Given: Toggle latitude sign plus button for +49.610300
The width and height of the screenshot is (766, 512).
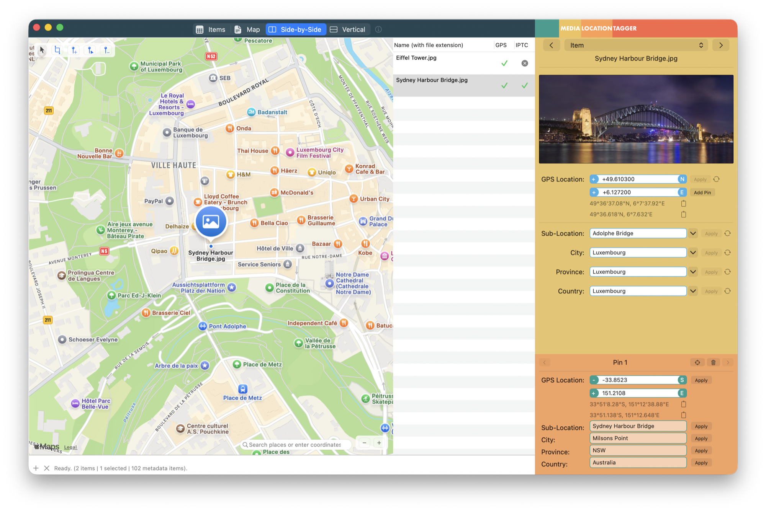Looking at the screenshot, I should point(594,179).
